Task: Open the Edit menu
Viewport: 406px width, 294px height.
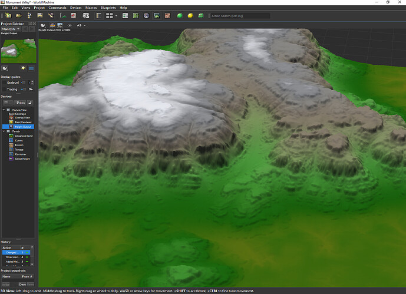Action: pyautogui.click(x=15, y=8)
